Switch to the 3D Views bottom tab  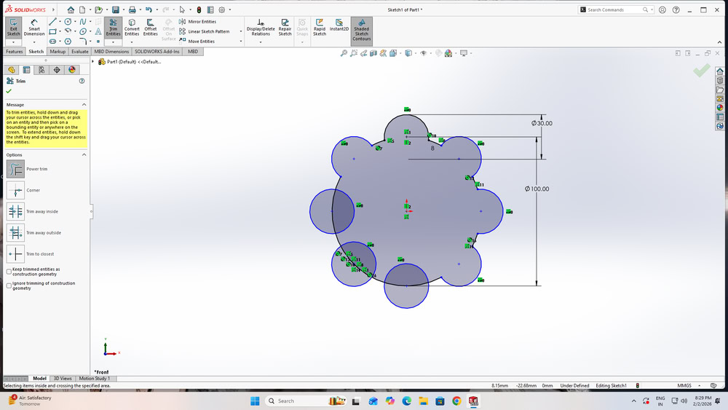(63, 379)
